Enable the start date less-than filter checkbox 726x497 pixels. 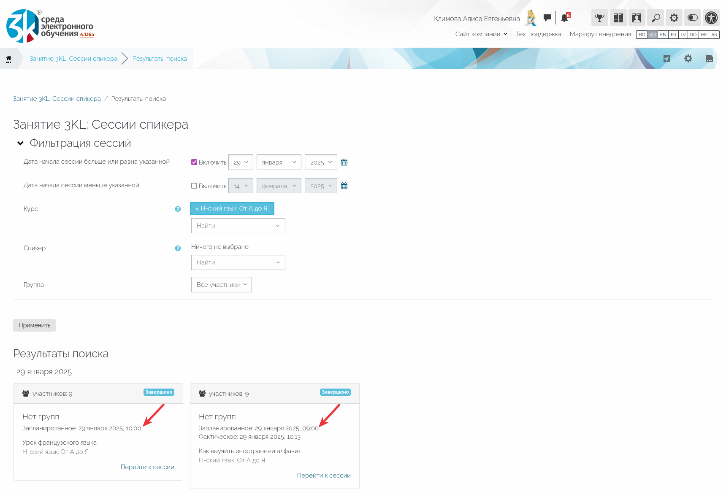(194, 186)
